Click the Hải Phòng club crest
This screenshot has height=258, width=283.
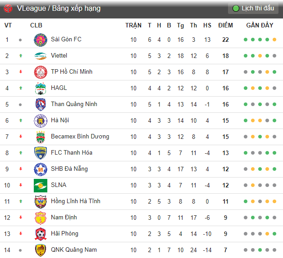click(x=41, y=234)
